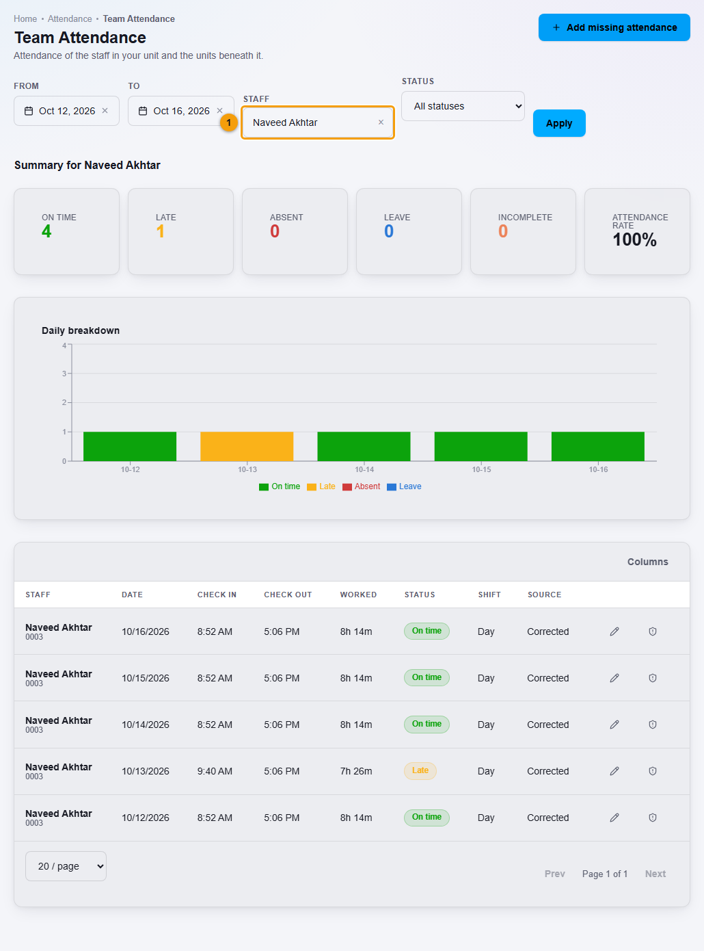Toggle the Late series in the chart legend
The height and width of the screenshot is (951, 704).
click(x=321, y=486)
